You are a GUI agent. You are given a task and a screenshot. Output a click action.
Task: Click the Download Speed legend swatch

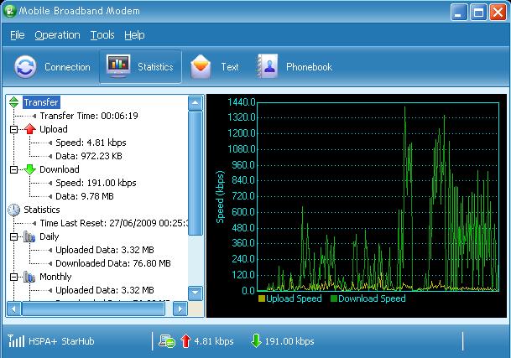[333, 298]
